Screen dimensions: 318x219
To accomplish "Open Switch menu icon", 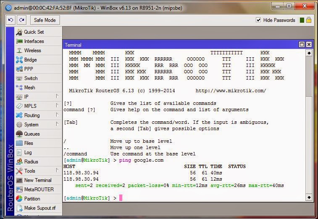I will (x=19, y=78).
